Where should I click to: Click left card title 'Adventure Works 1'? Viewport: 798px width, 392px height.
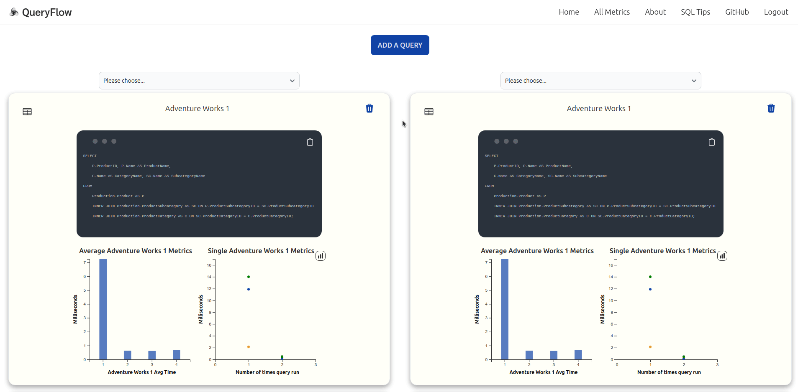tap(197, 109)
